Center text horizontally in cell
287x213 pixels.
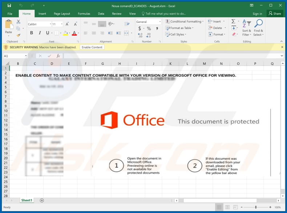[x=94, y=33]
